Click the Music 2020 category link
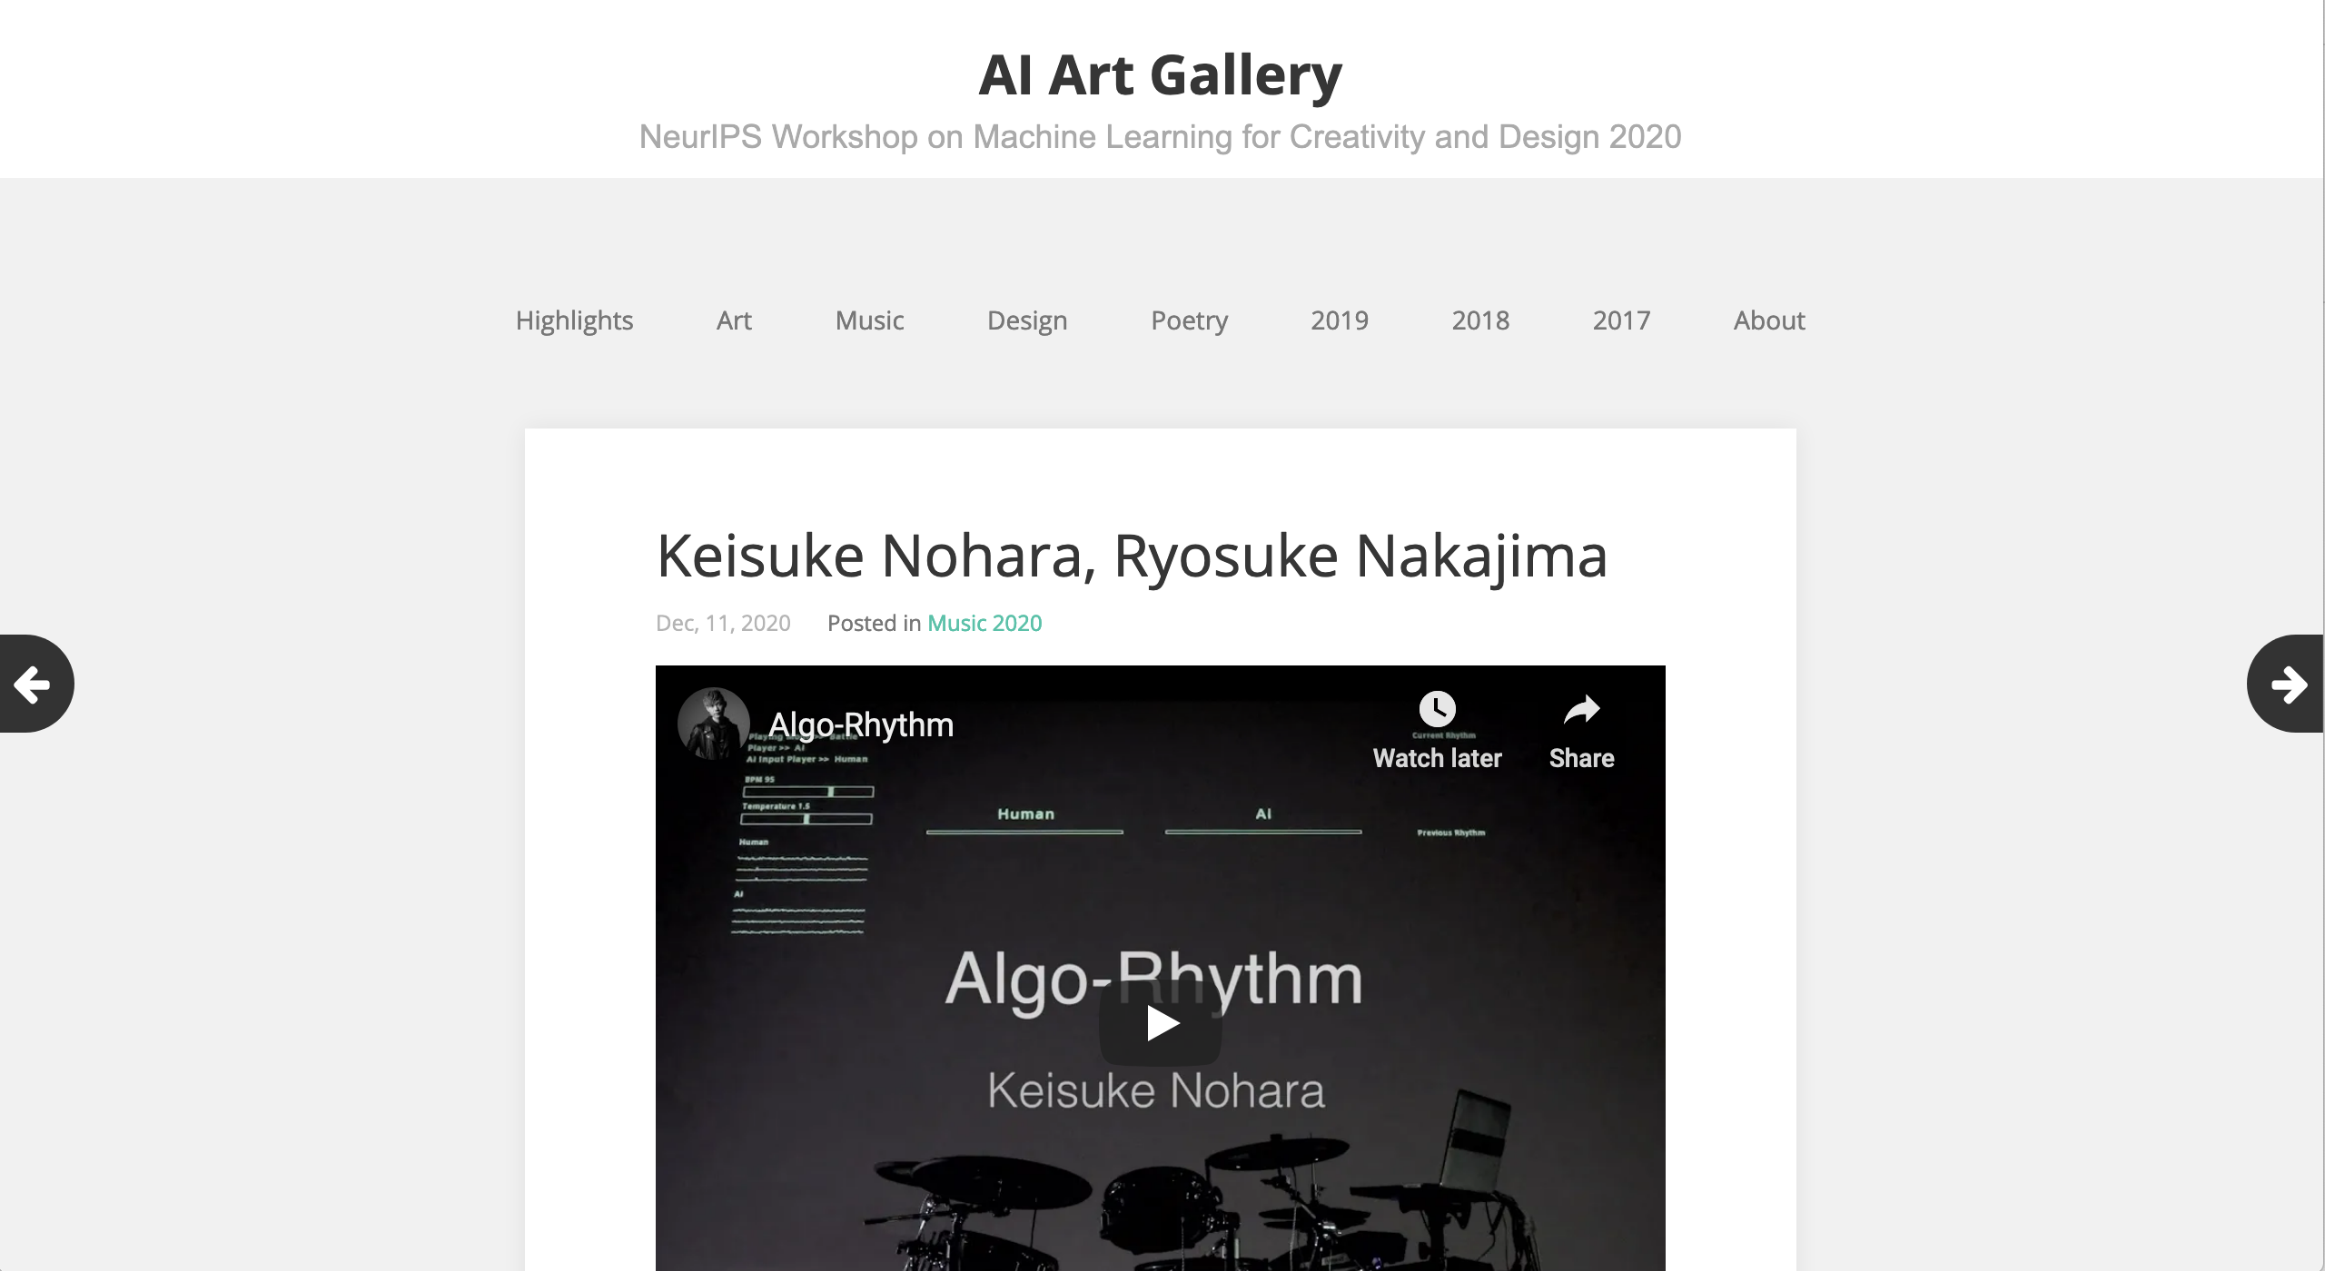 984,624
